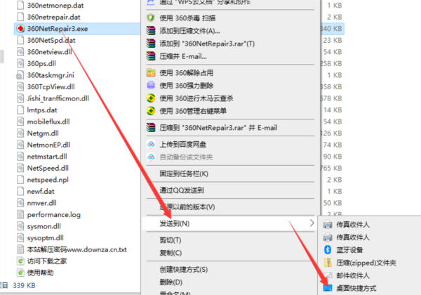Click the 360netview.dll file icon
This screenshot has height=295, width=421.
[x=20, y=51]
